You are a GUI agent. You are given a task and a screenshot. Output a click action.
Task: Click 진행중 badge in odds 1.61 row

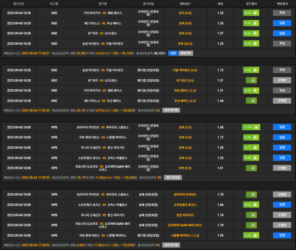tap(282, 168)
